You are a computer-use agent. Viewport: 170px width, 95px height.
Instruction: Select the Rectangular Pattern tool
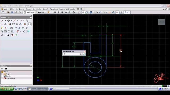[x=13, y=24]
